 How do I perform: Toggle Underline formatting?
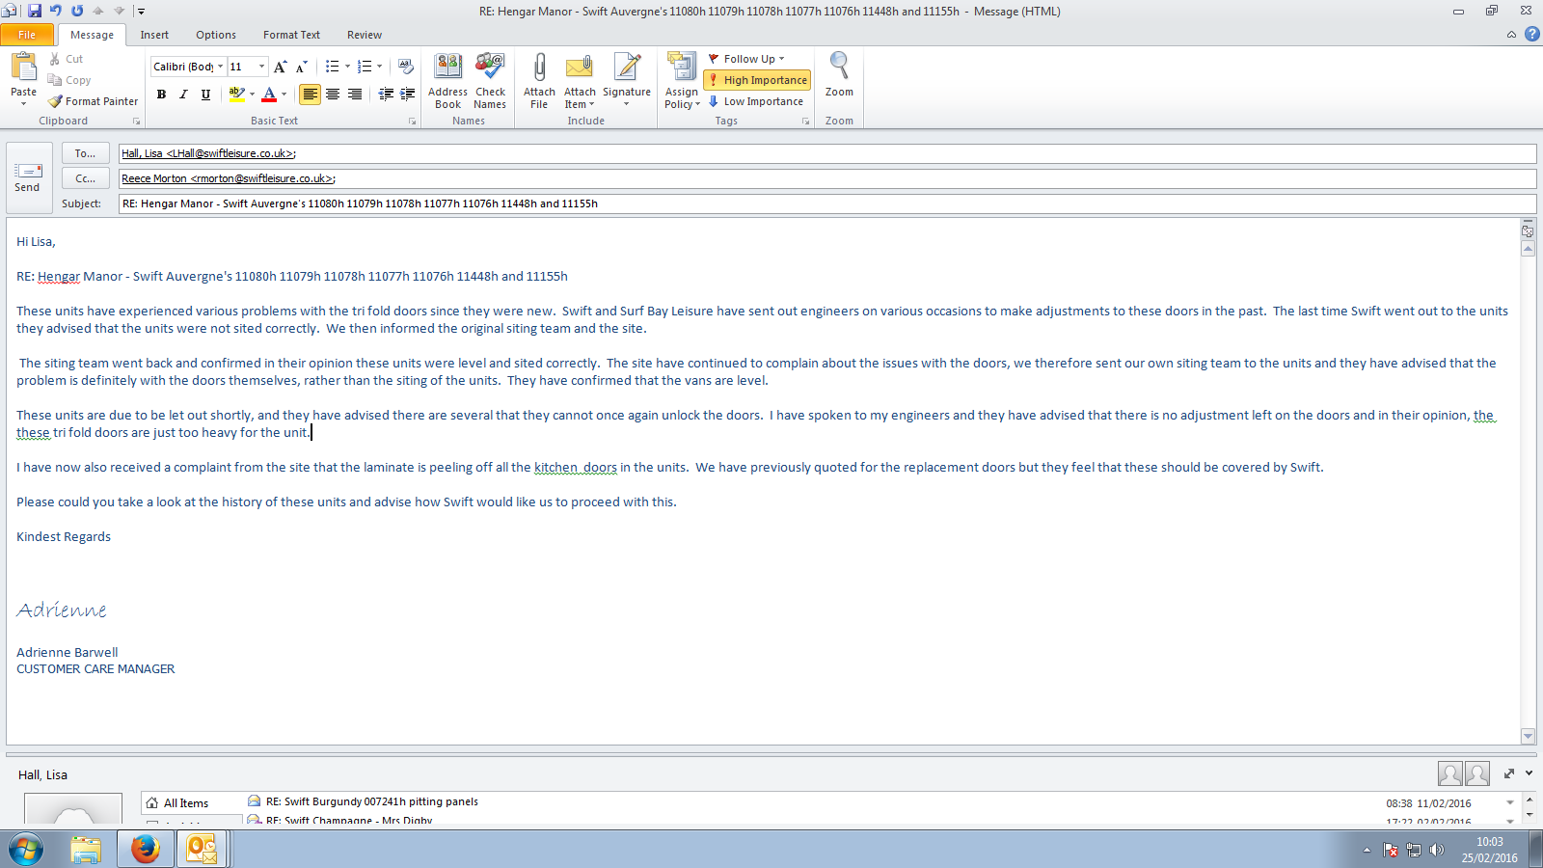pyautogui.click(x=205, y=94)
